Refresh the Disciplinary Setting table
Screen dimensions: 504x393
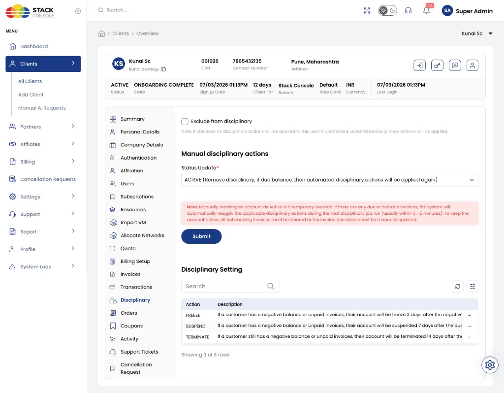click(x=457, y=286)
